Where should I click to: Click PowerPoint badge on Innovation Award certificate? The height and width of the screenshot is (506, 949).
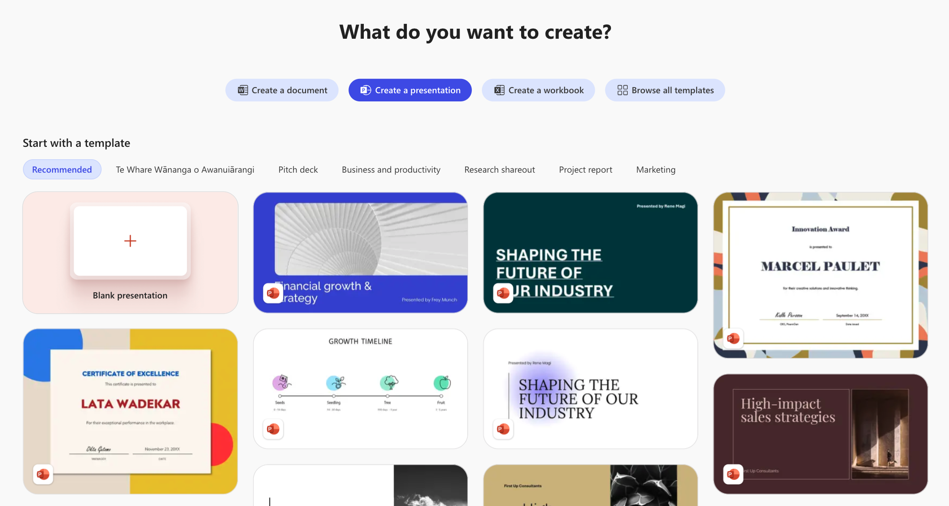click(733, 339)
